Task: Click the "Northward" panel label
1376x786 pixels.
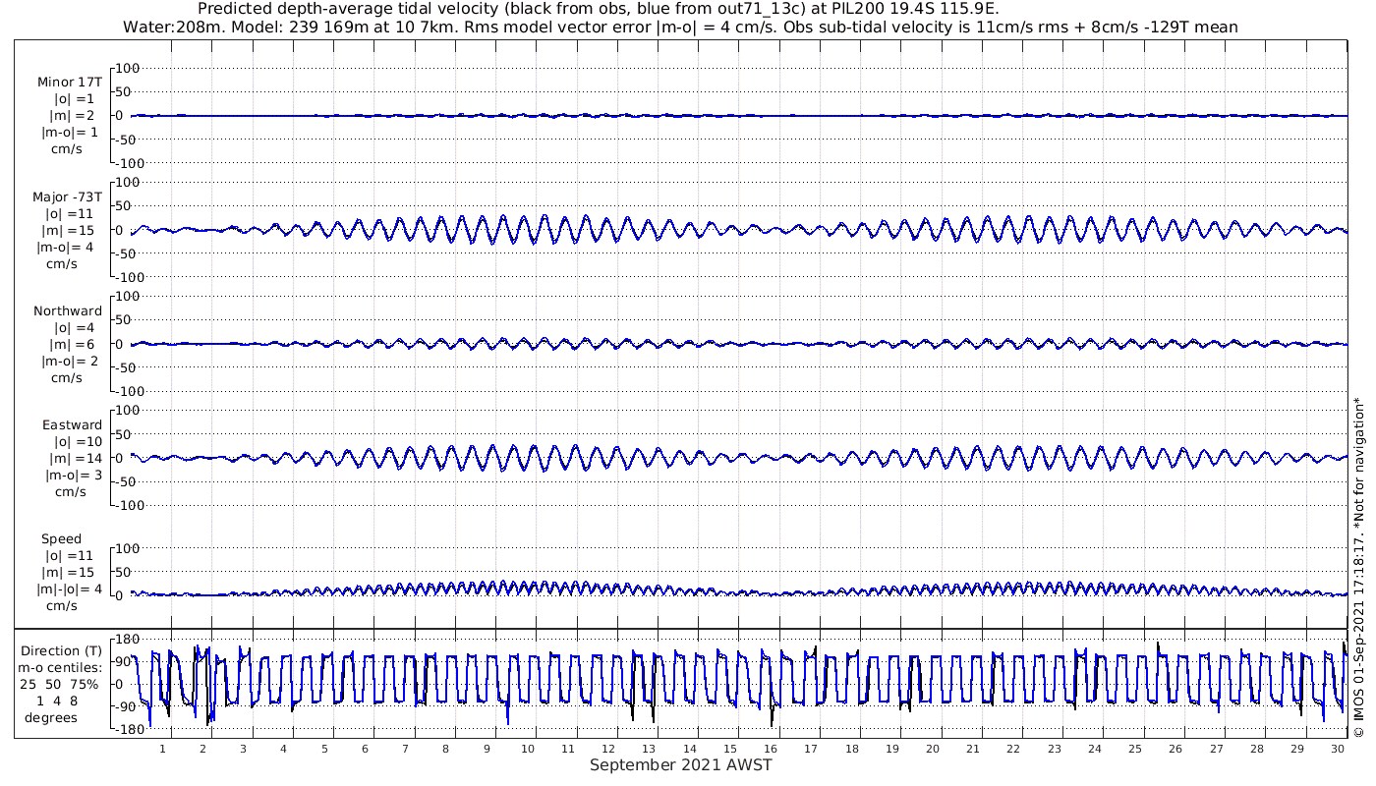Action: (68, 311)
